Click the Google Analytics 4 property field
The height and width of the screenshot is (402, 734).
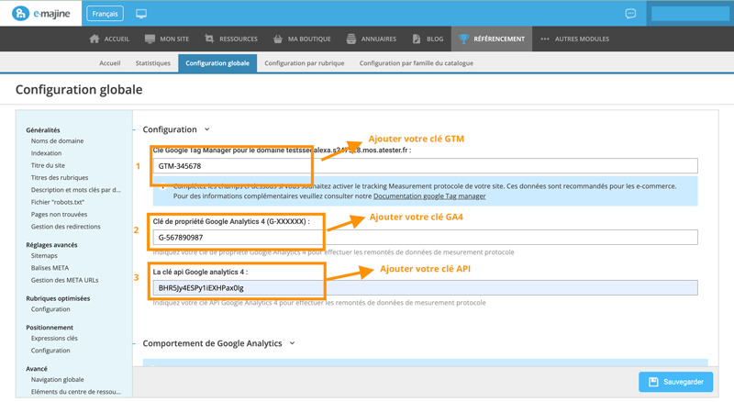click(425, 237)
